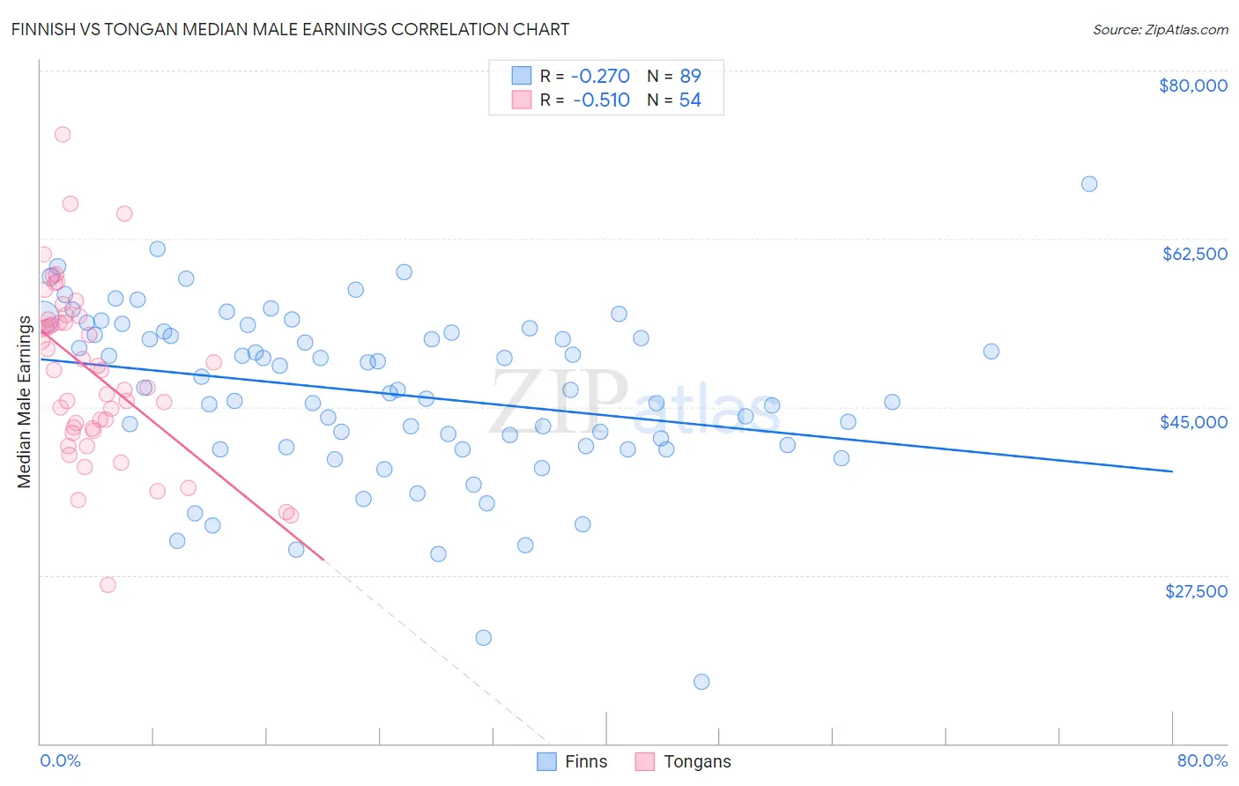Click the 80.0% x-axis label
Viewport: 1239px width, 786px height.
[x=1202, y=760]
